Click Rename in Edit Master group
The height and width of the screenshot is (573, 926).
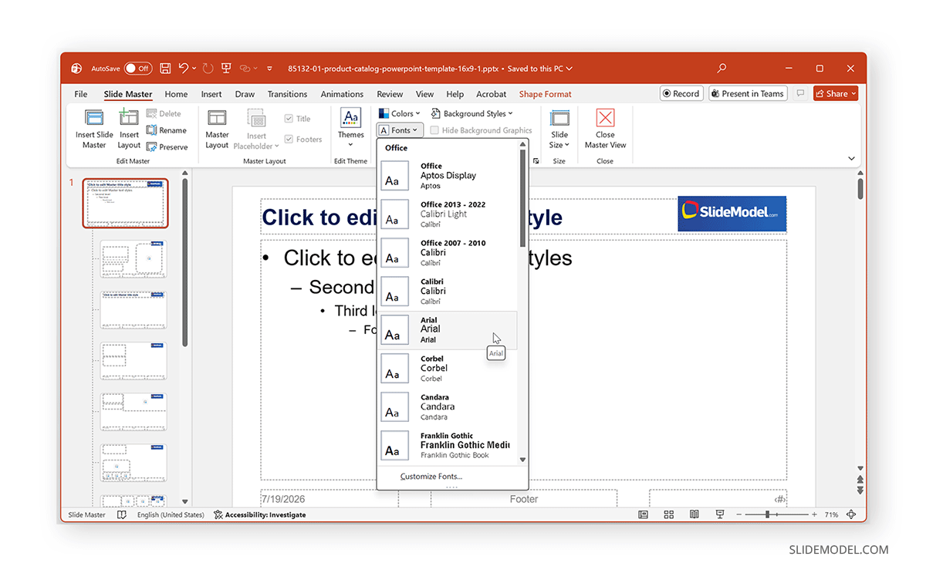166,130
